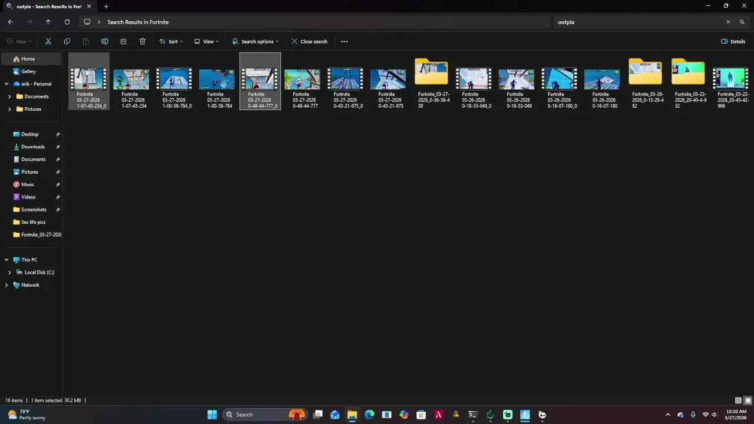The height and width of the screenshot is (424, 754).
Task: Select folder Fortnite_03-27-2026_0-36-59-430
Action: click(x=431, y=81)
